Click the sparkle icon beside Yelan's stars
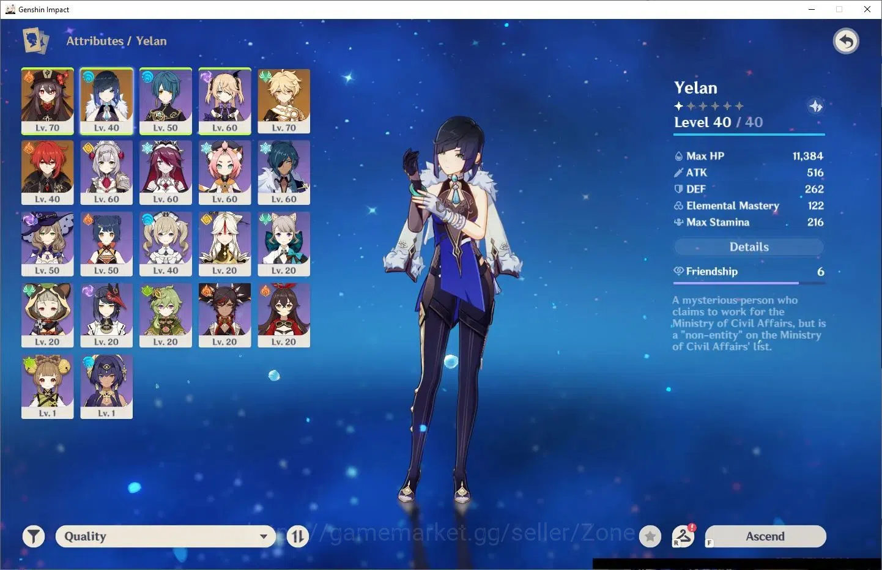Viewport: 882px width, 570px height. pyautogui.click(x=816, y=106)
